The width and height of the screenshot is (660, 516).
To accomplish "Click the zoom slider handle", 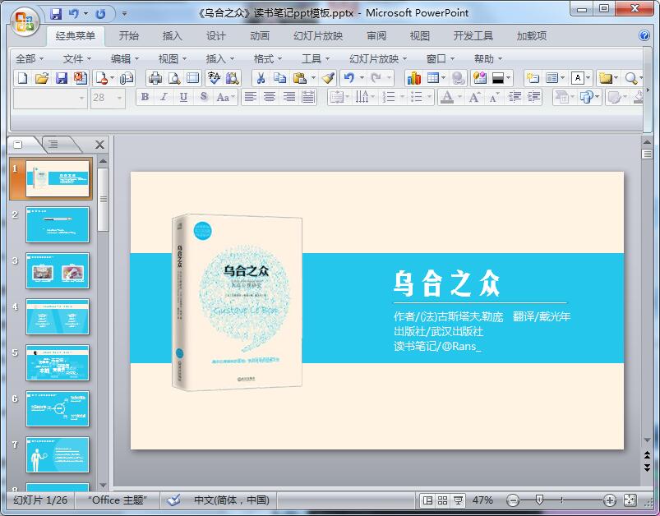I will (x=539, y=500).
